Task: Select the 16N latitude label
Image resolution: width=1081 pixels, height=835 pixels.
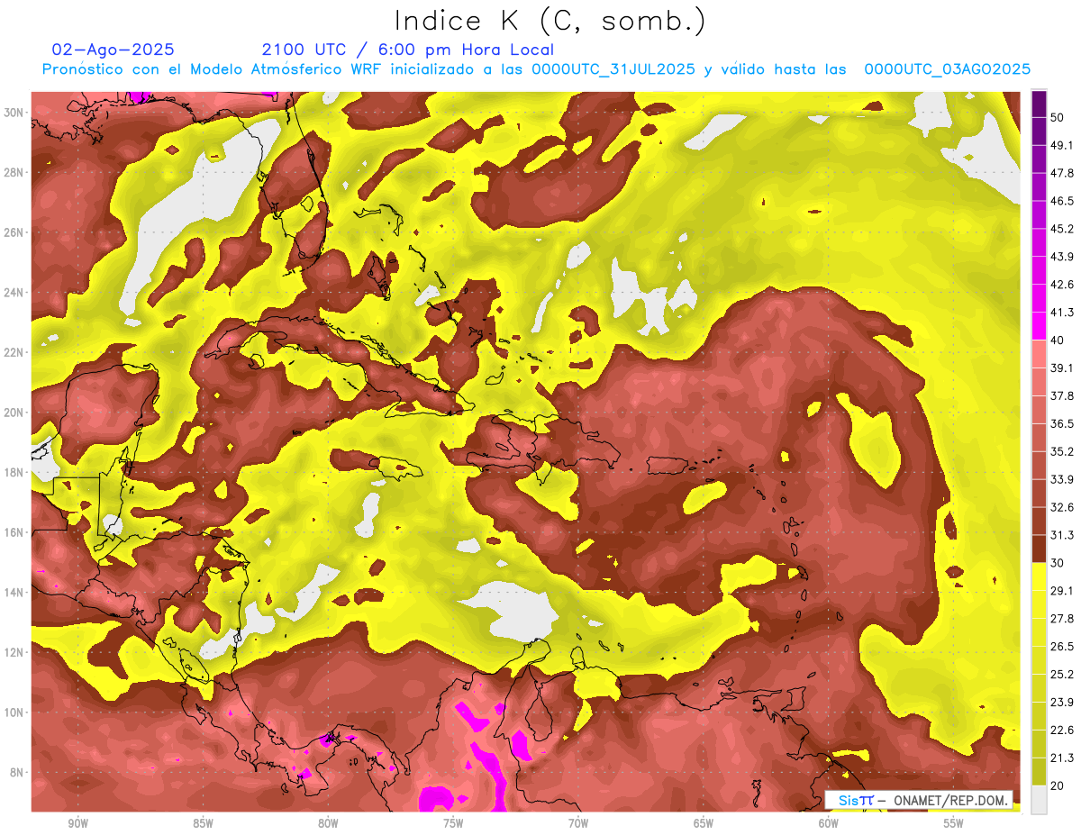Action: [x=15, y=532]
